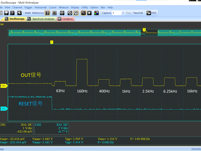Click the single-window frame toolbar icon
The width and height of the screenshot is (201, 151).
(x=54, y=13)
